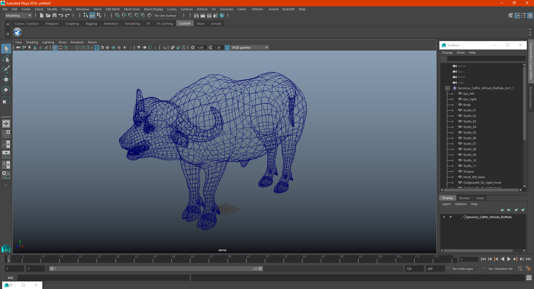The height and width of the screenshot is (289, 534).
Task: Open the viewport Shading menu
Action: [32, 42]
